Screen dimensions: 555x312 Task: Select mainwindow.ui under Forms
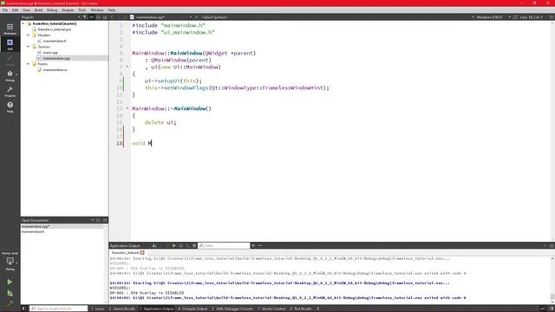[x=55, y=69]
